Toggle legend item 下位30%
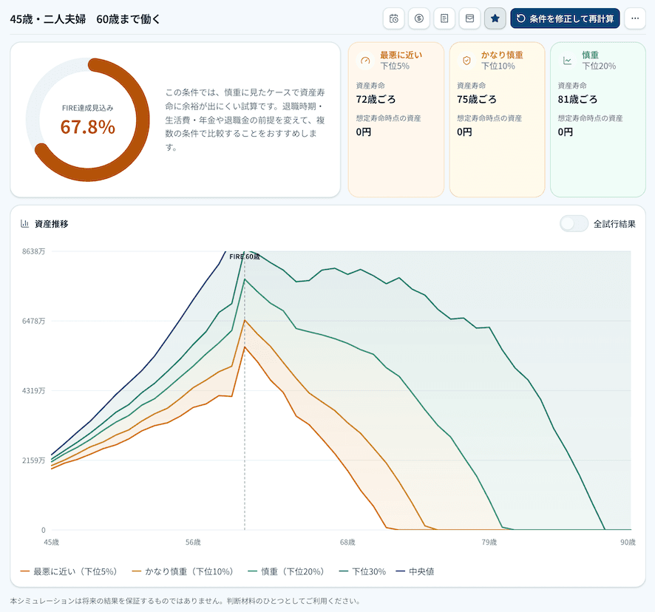Image resolution: width=655 pixels, height=612 pixels. point(362,571)
